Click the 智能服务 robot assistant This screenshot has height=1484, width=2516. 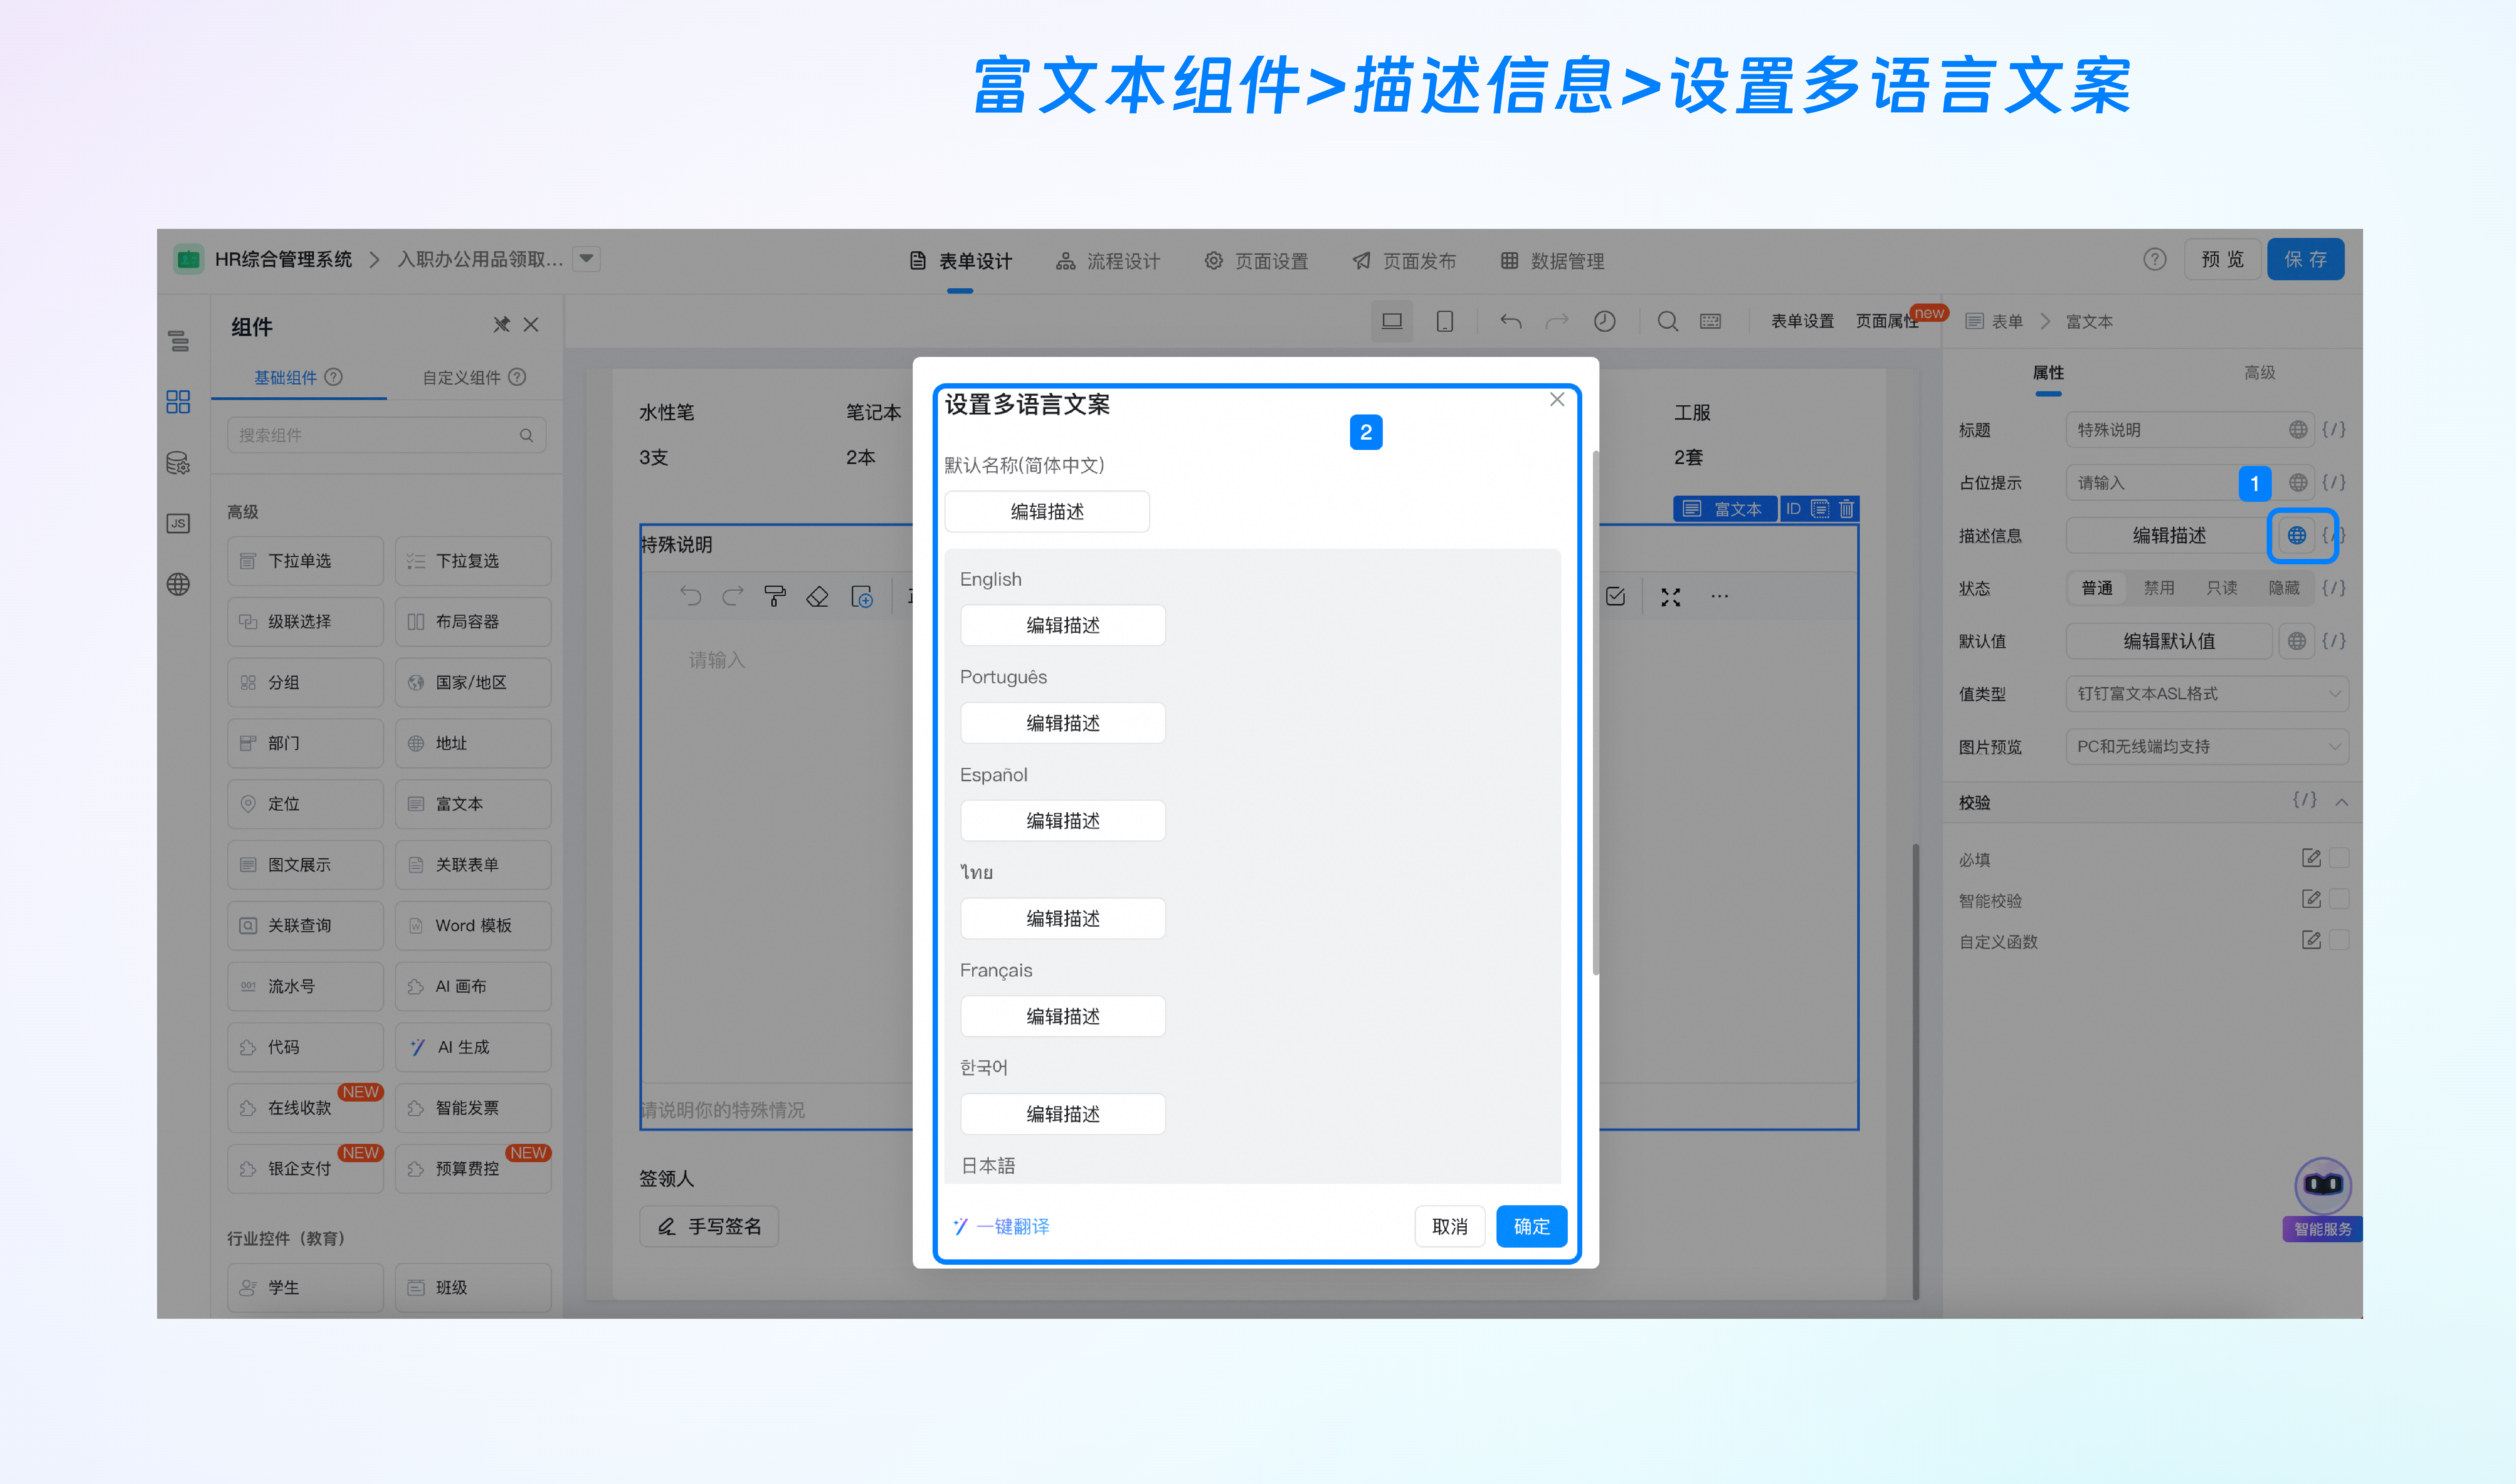[2323, 1199]
